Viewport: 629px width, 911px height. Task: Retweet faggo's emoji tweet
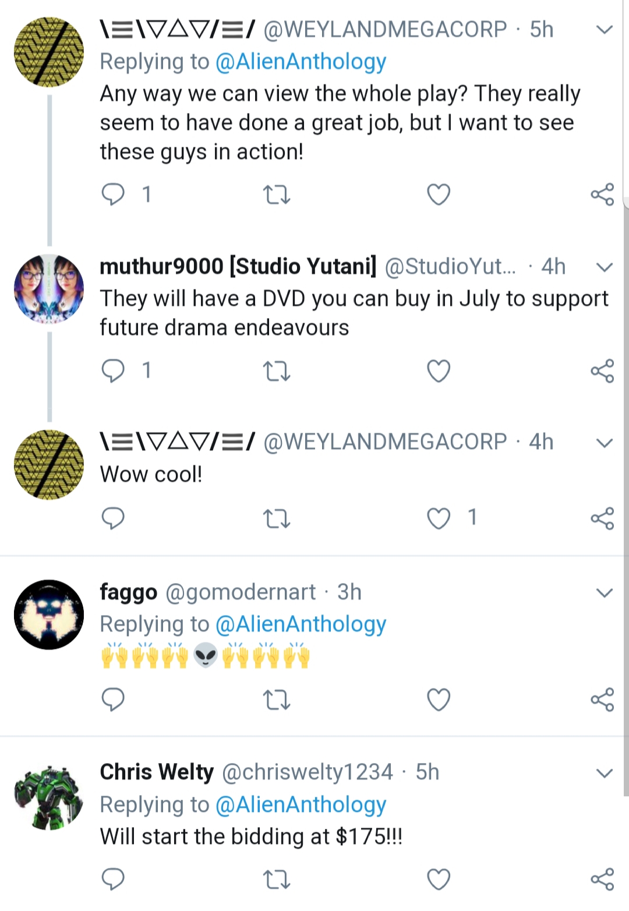click(277, 700)
